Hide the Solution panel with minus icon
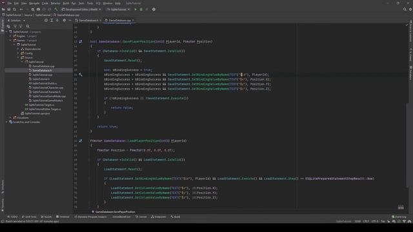Image resolution: width=413 pixels, height=232 pixels. point(70,20)
